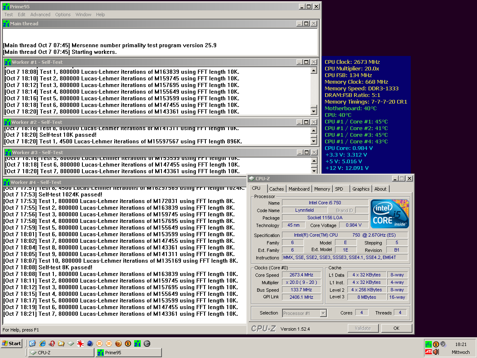Screen dimensions: 477x358
Task: Open the Advanced menu in Prime95
Action: [40, 15]
